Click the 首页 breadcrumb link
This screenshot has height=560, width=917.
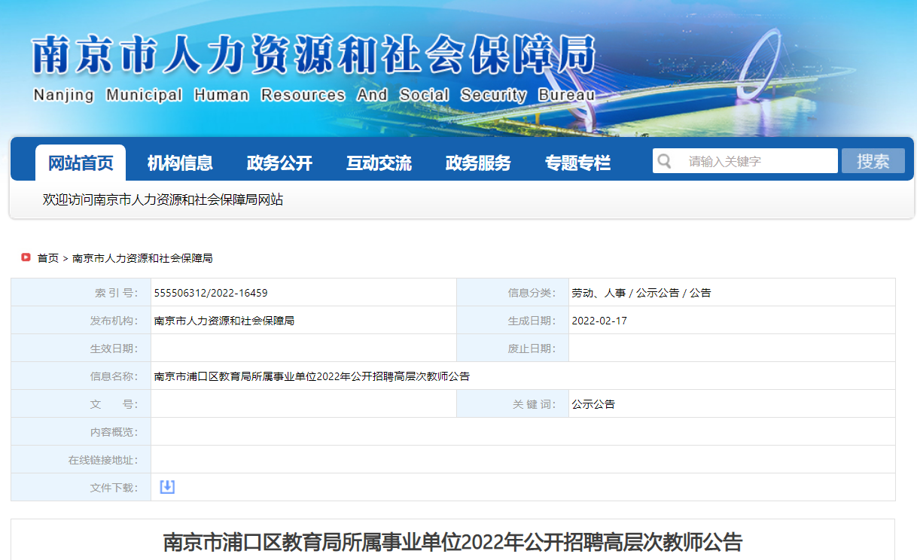48,258
